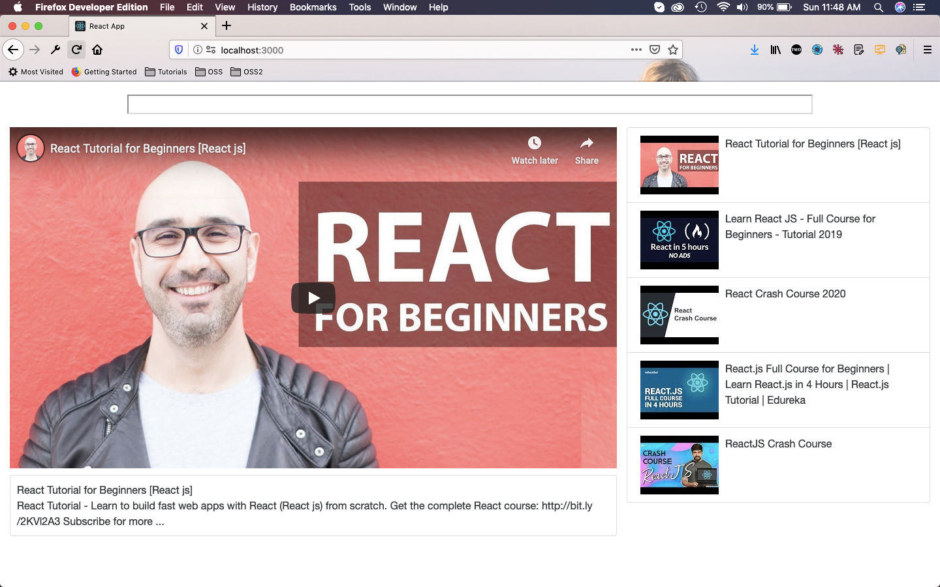Viewport: 940px width, 587px height.
Task: Select Learn React JS Full Course thumbnail
Action: (680, 240)
